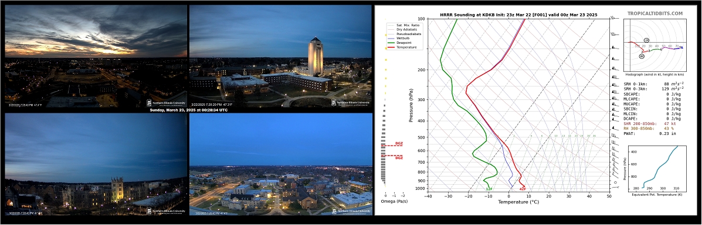The image size is (702, 225).
Task: Click the NIU logo on tower webcam
Action: click(x=351, y=103)
